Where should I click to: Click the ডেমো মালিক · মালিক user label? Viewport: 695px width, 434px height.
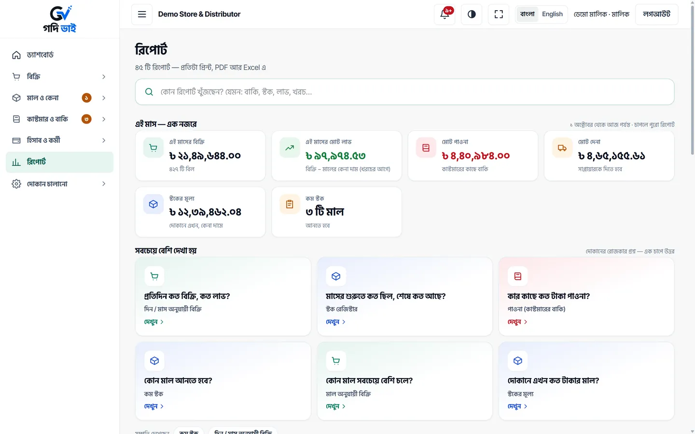tap(601, 14)
